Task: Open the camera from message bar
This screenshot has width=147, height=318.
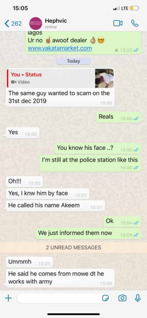Action: coord(122,298)
